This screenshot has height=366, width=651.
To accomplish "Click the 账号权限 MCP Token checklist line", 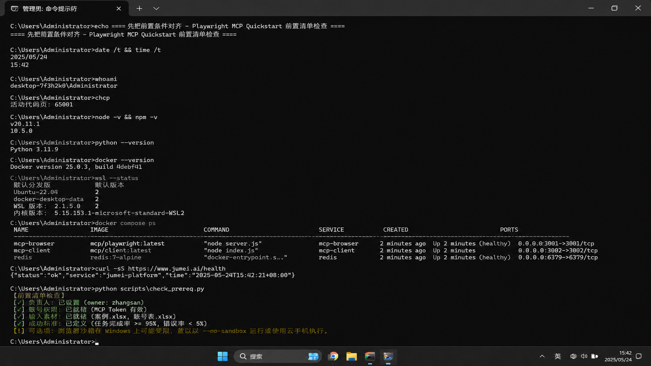I will 80,310.
